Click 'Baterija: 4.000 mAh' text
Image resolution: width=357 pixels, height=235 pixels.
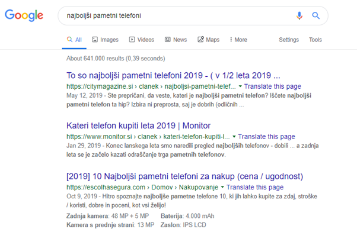pyautogui.click(x=187, y=216)
